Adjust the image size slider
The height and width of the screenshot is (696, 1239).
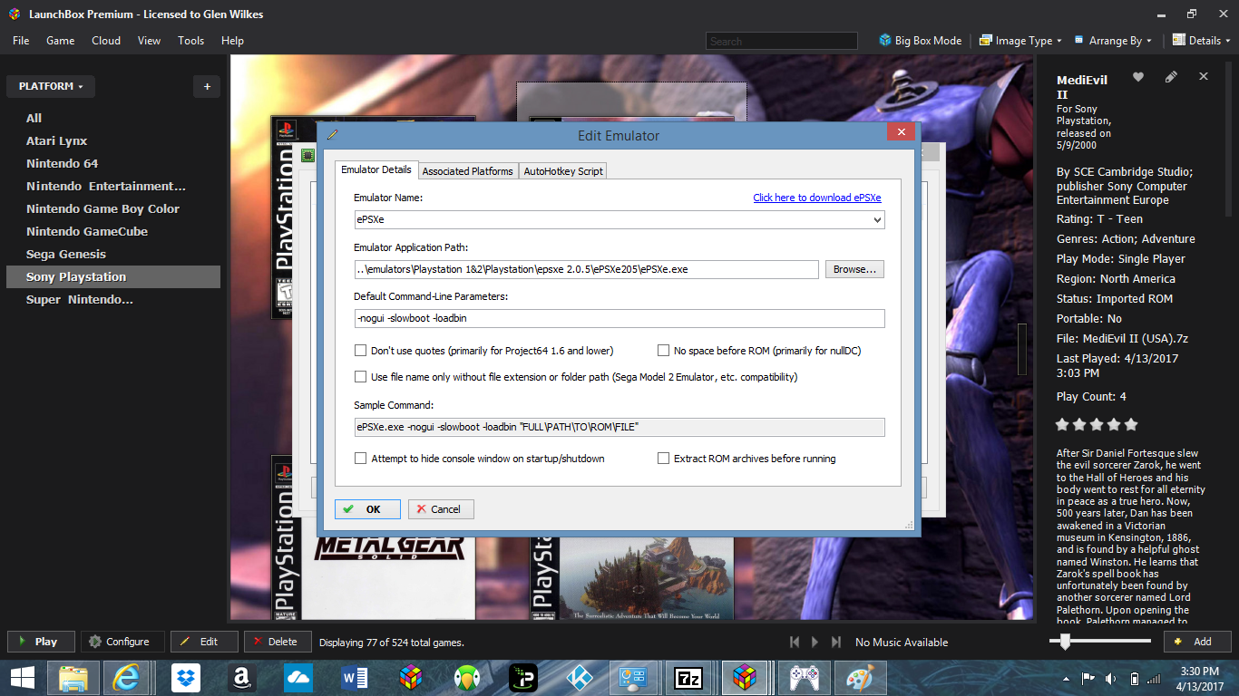pos(1065,642)
